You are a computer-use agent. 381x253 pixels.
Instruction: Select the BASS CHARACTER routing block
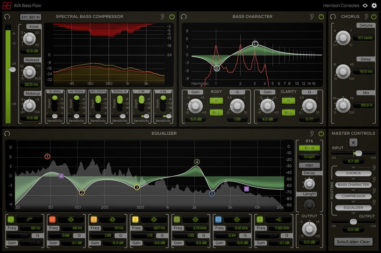pyautogui.click(x=353, y=185)
